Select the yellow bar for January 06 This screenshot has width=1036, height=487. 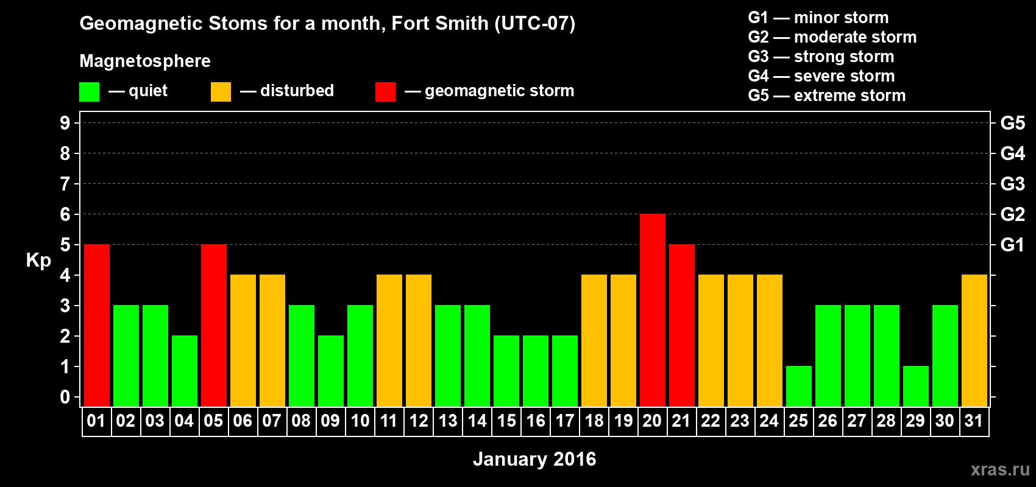click(x=243, y=341)
